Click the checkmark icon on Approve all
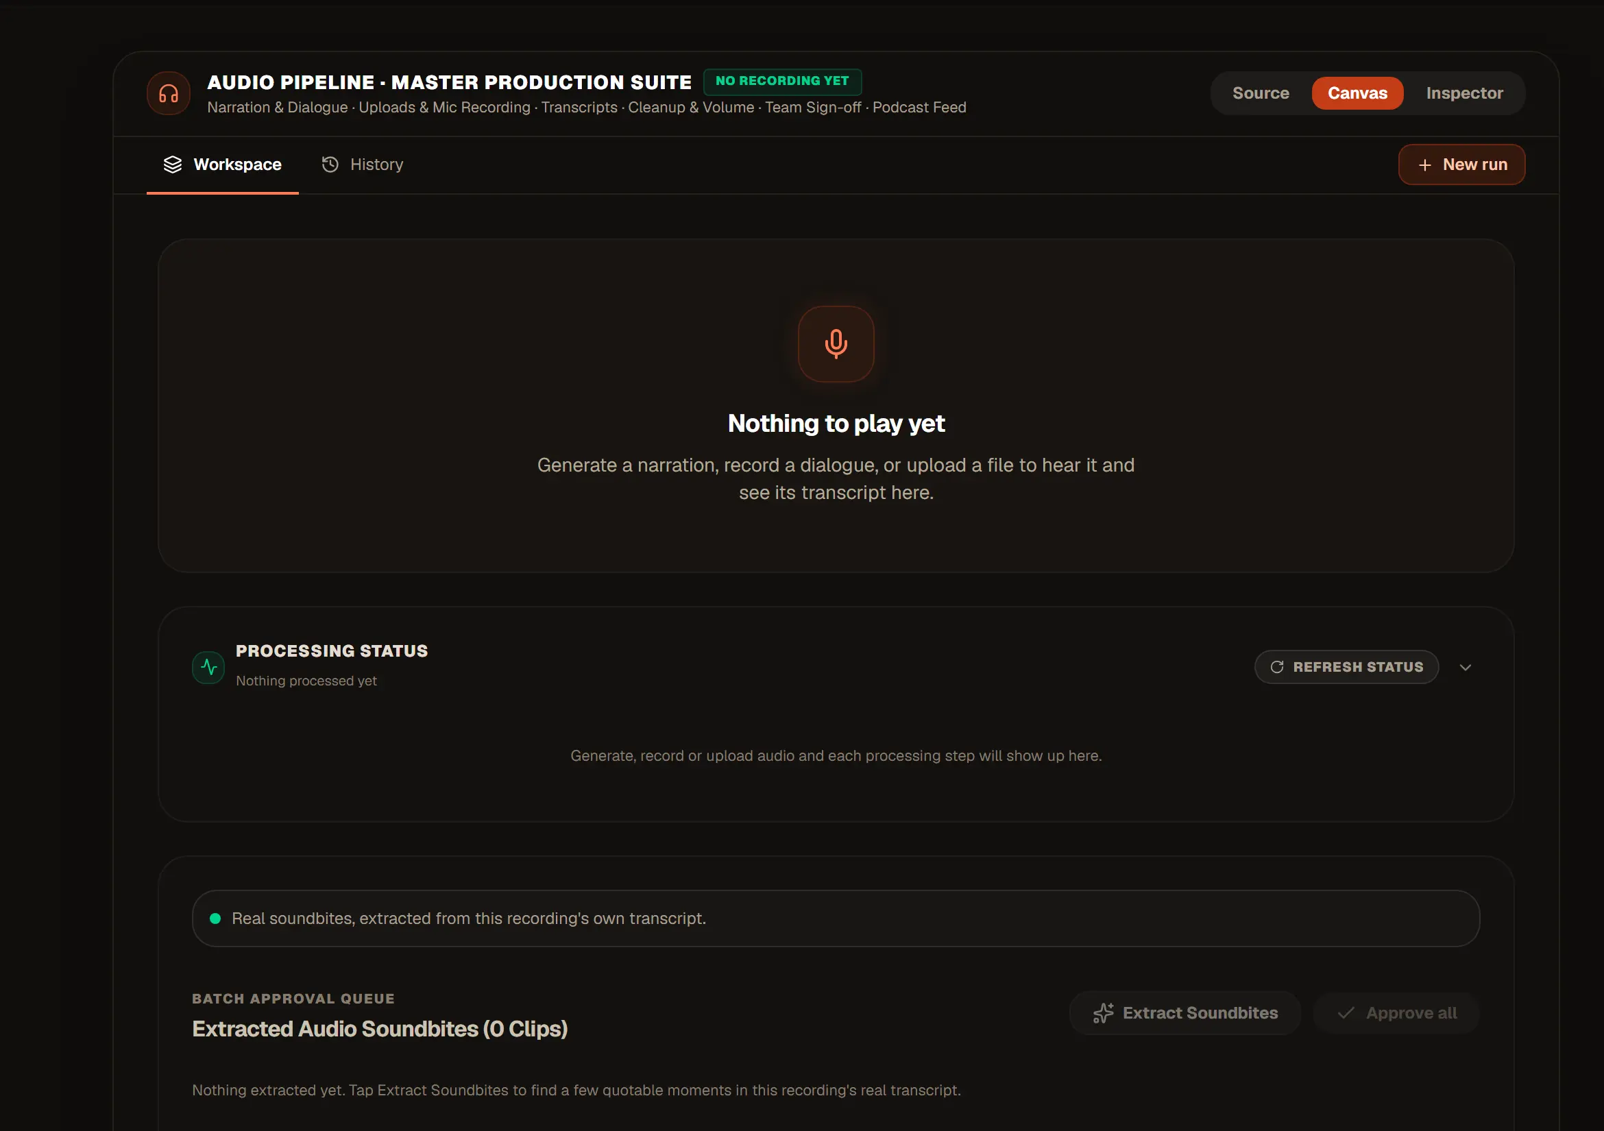The image size is (1604, 1131). 1346,1013
